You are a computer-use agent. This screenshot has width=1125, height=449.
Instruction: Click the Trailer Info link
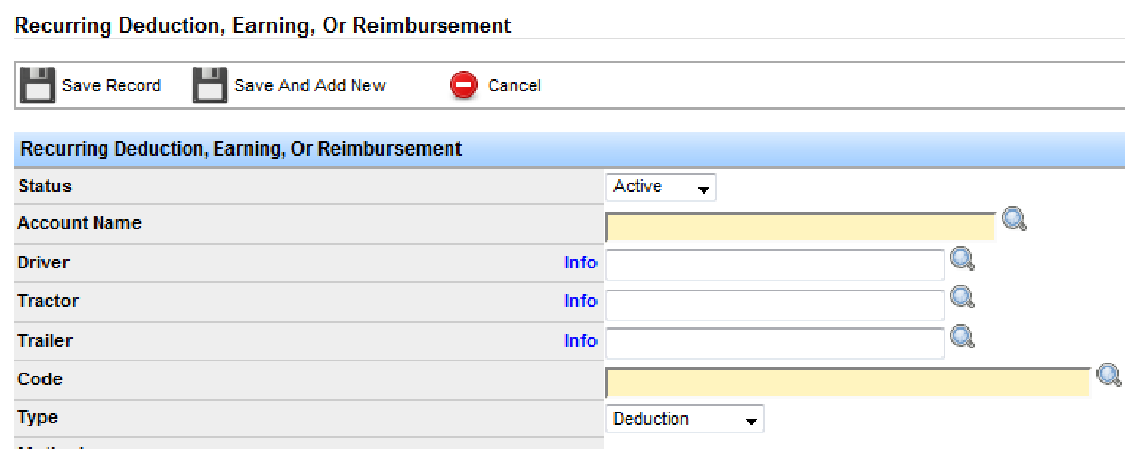(580, 341)
